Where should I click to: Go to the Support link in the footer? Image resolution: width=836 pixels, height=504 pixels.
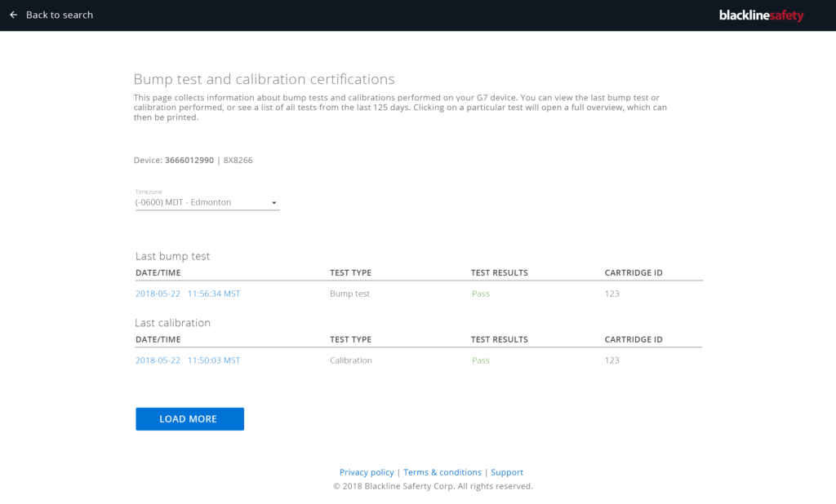point(507,472)
